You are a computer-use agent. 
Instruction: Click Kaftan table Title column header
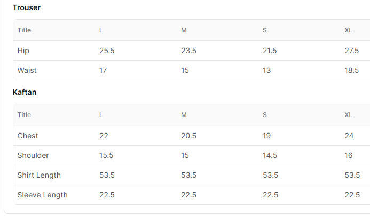[24, 115]
